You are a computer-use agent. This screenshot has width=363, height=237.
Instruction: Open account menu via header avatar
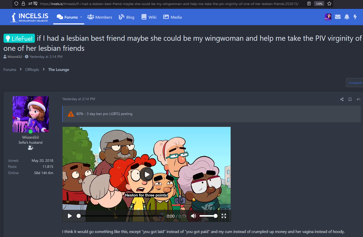point(328,17)
